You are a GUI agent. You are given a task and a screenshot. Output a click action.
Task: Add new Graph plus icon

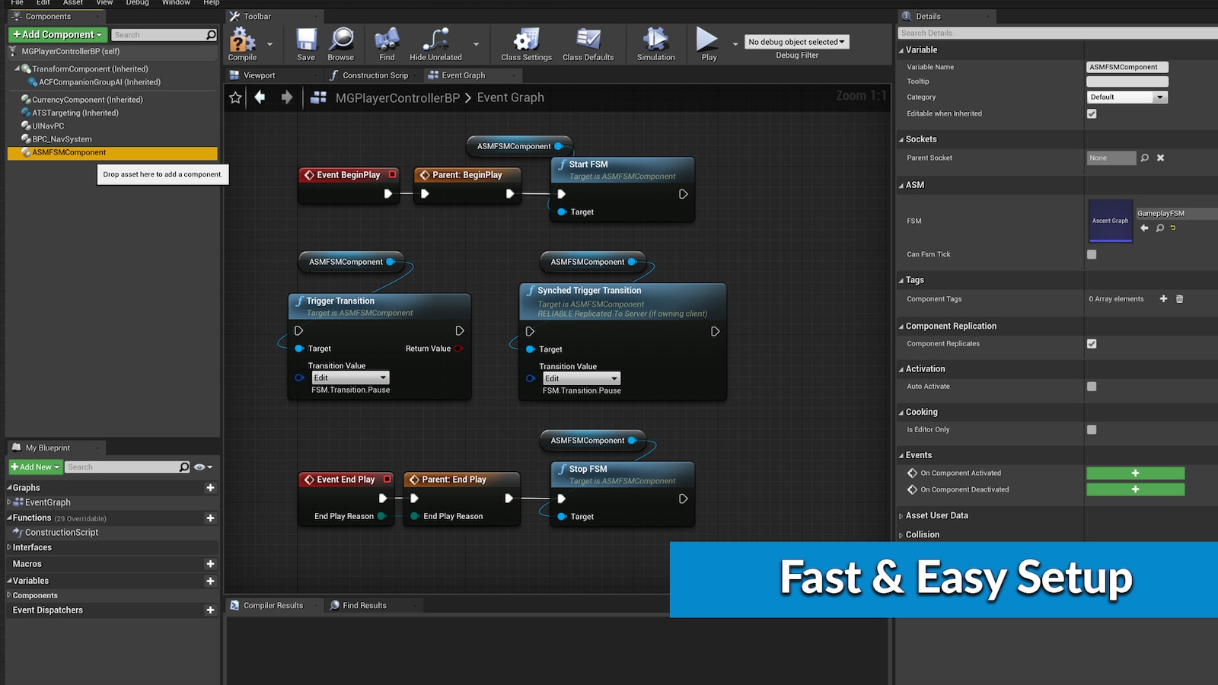[210, 488]
